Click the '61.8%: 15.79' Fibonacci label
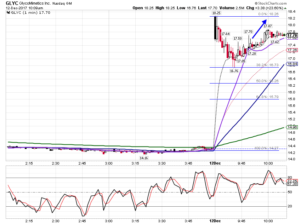 point(267,97)
